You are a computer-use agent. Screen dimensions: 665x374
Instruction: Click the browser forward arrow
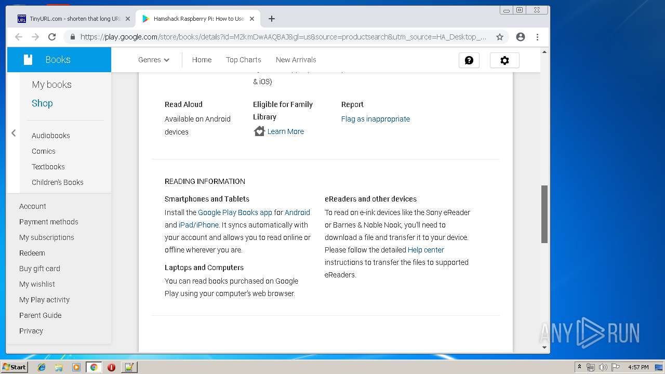coord(35,37)
